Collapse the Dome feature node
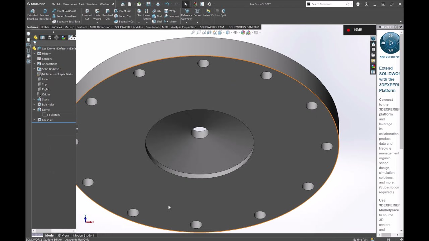Viewport: 429px width, 241px height. coord(34,109)
